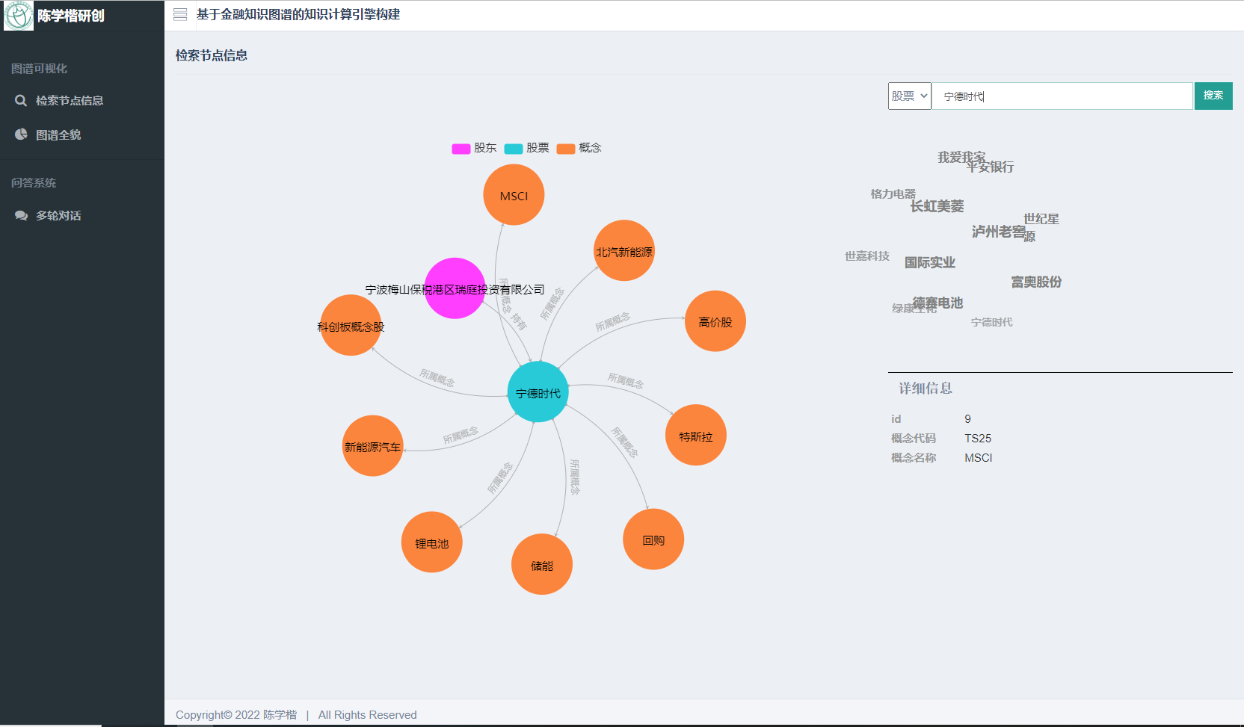Click the magnifier icon beside 检索节点信息
Image resolution: width=1244 pixels, height=727 pixels.
pos(21,100)
